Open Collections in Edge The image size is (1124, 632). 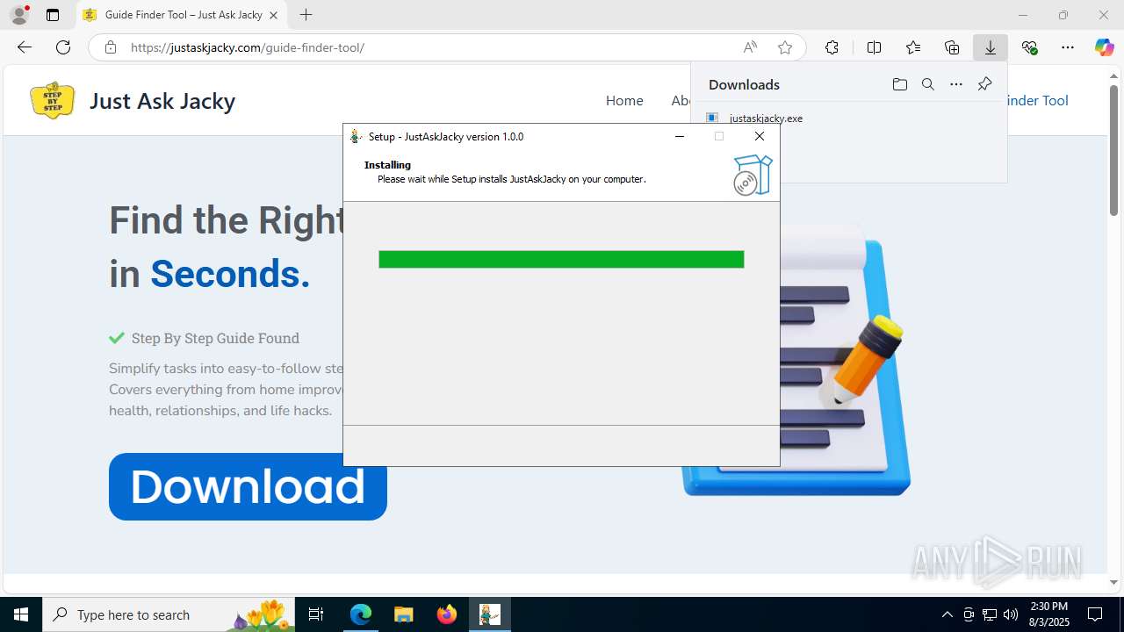pyautogui.click(x=952, y=47)
